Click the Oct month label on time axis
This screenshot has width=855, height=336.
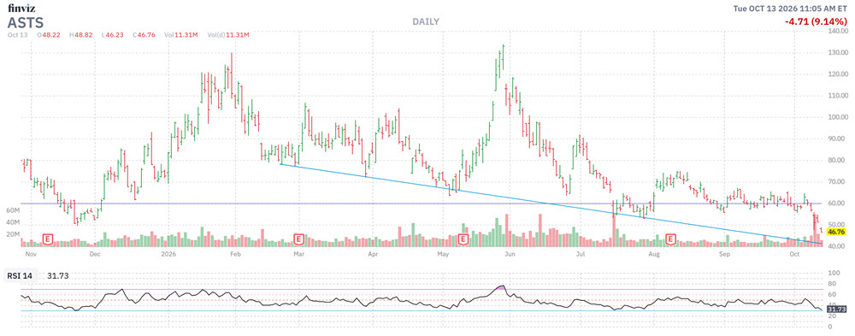[794, 254]
